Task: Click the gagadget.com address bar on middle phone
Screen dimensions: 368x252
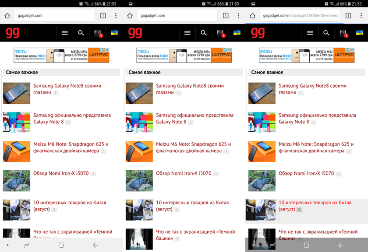Action: [177, 16]
